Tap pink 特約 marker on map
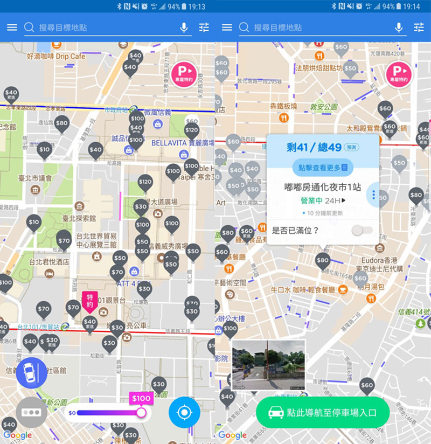Screen dimensions: 431x444 click(x=90, y=302)
